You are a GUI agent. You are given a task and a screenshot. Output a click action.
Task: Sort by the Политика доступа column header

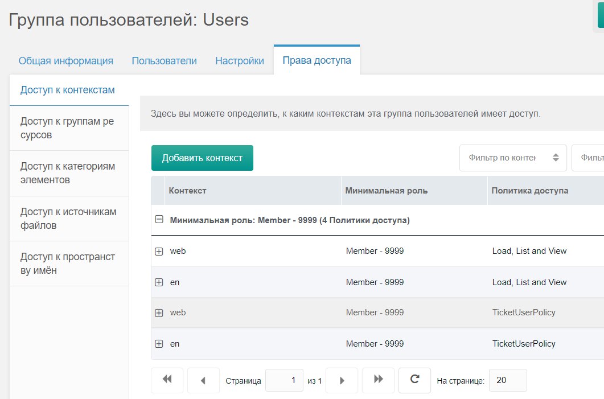tap(546, 191)
